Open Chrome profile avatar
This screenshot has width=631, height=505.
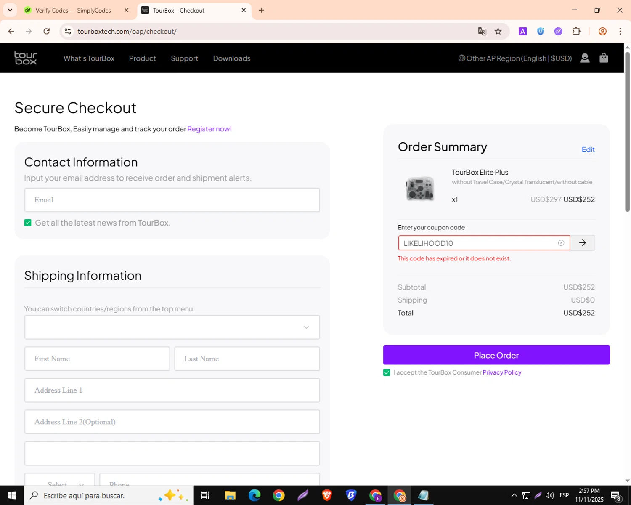tap(602, 31)
